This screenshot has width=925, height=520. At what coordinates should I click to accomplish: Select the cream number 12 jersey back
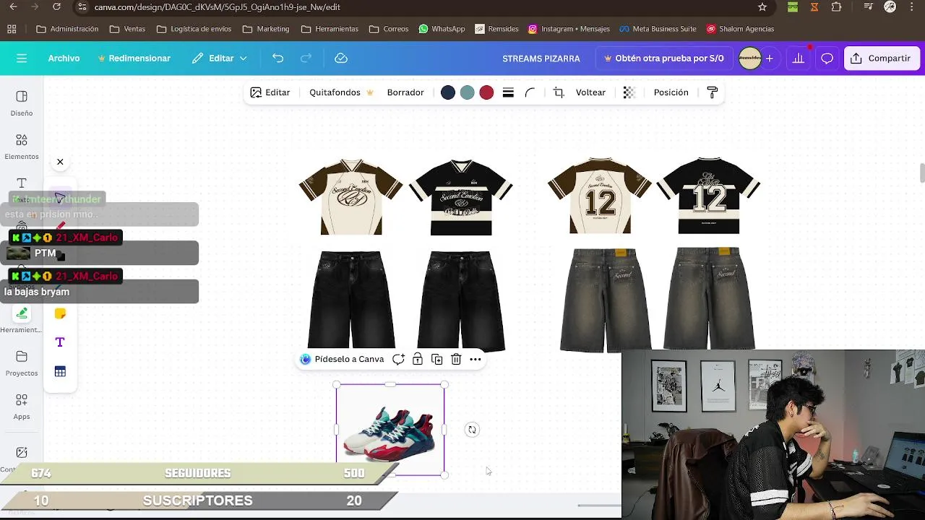click(x=600, y=195)
